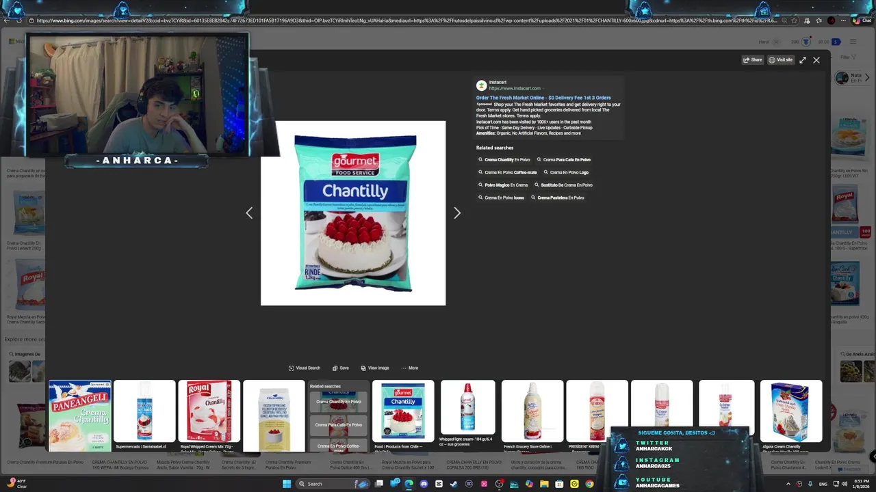
Task: Click the browser address bar URL
Action: pos(407,20)
